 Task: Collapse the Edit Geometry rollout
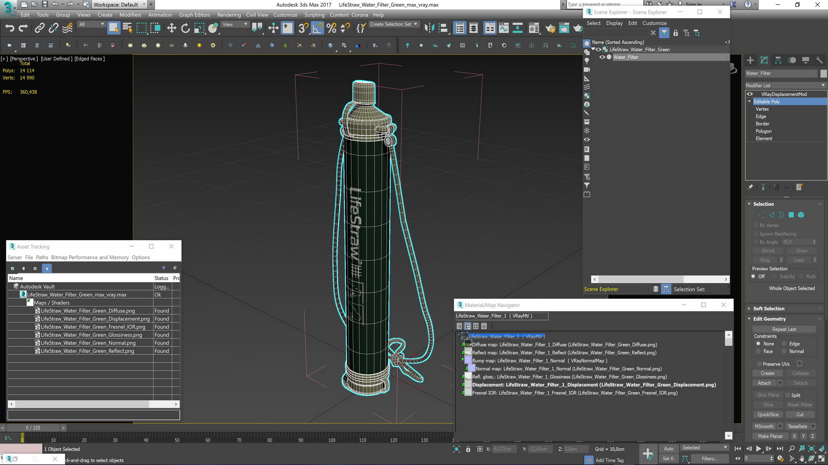[750, 319]
